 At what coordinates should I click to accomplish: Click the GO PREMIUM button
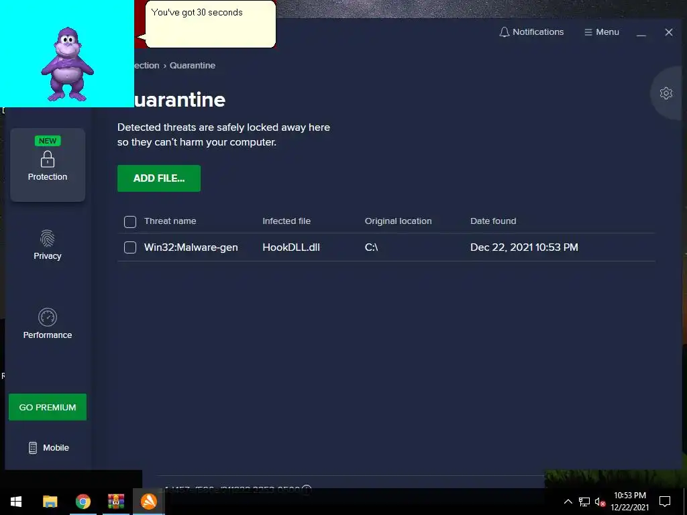pyautogui.click(x=48, y=407)
